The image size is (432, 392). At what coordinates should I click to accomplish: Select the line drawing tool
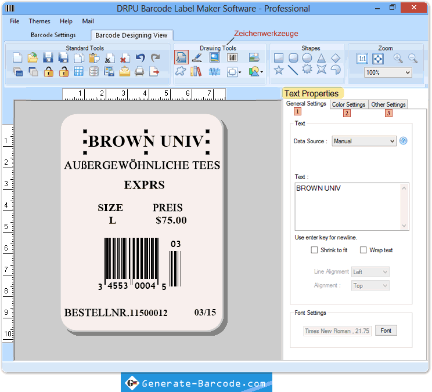click(x=293, y=70)
